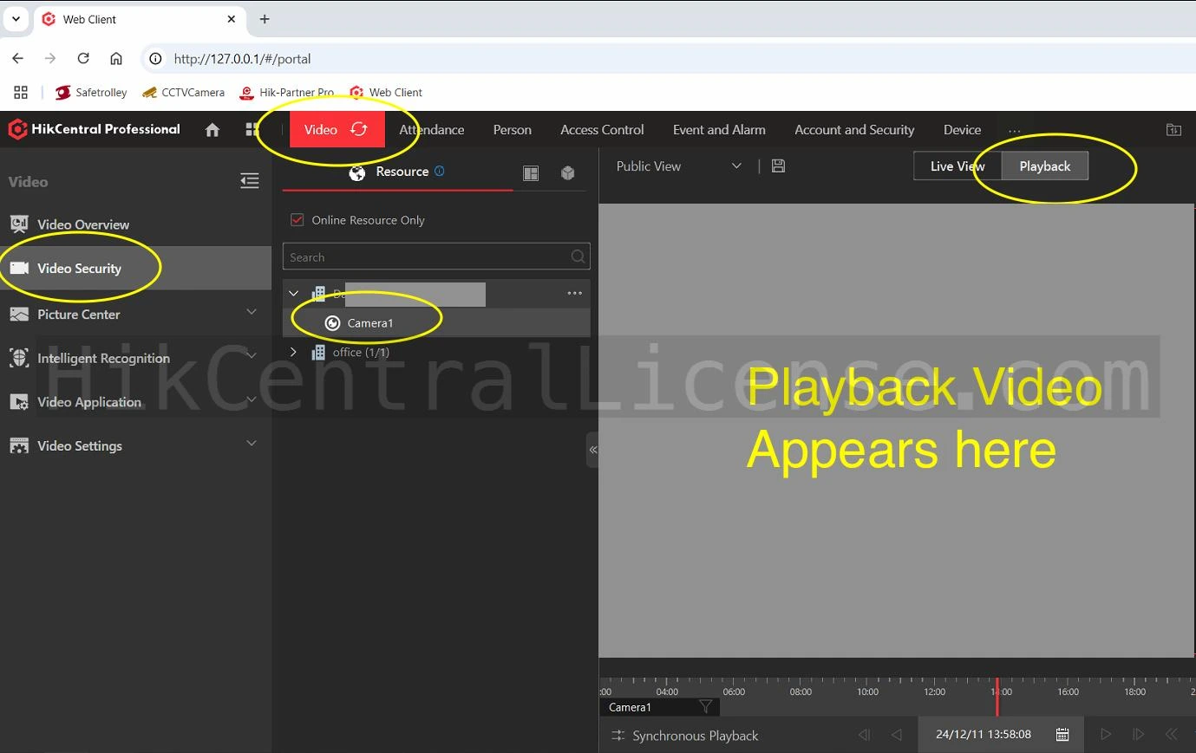Show more top menu items via ellipsis
Image resolution: width=1196 pixels, height=753 pixels.
(x=1014, y=131)
